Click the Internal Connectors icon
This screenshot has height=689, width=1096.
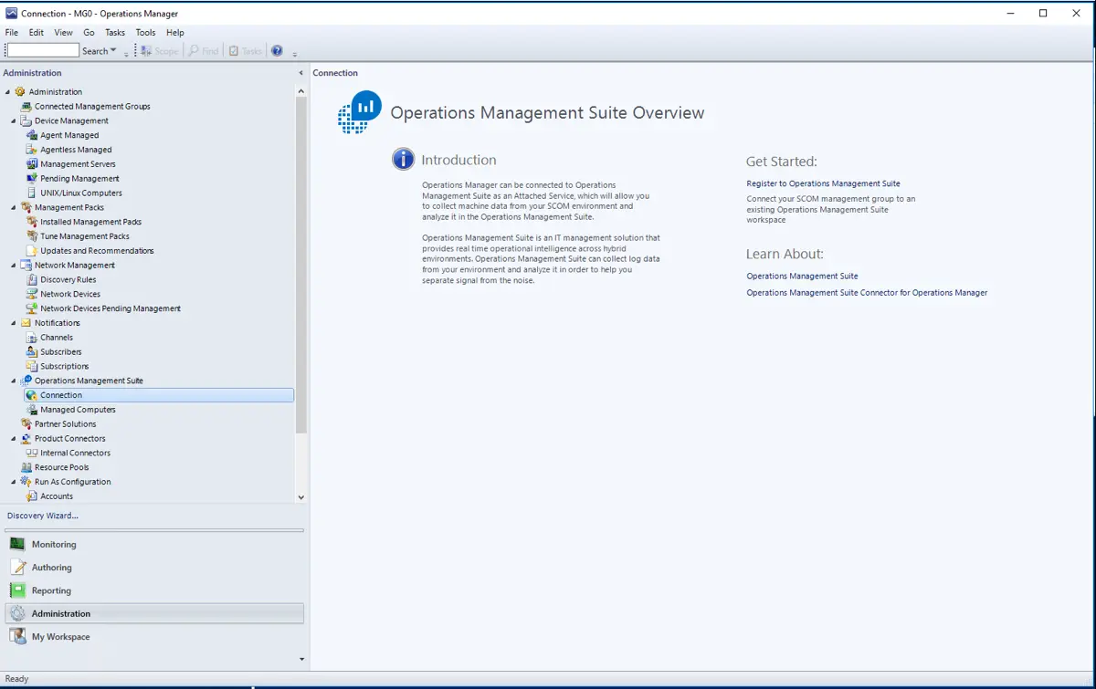[x=32, y=453]
